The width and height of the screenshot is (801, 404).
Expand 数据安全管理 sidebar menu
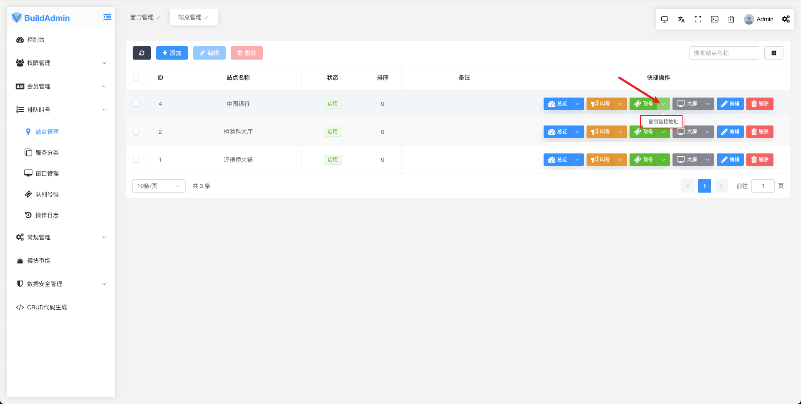(x=61, y=284)
